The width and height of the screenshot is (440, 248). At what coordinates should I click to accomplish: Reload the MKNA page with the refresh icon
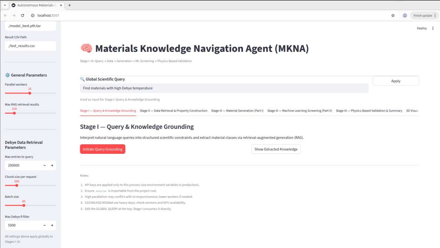coord(22,15)
